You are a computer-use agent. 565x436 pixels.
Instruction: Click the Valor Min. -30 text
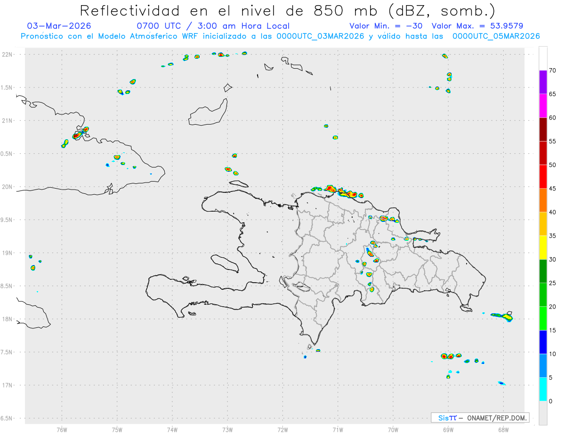click(x=387, y=26)
